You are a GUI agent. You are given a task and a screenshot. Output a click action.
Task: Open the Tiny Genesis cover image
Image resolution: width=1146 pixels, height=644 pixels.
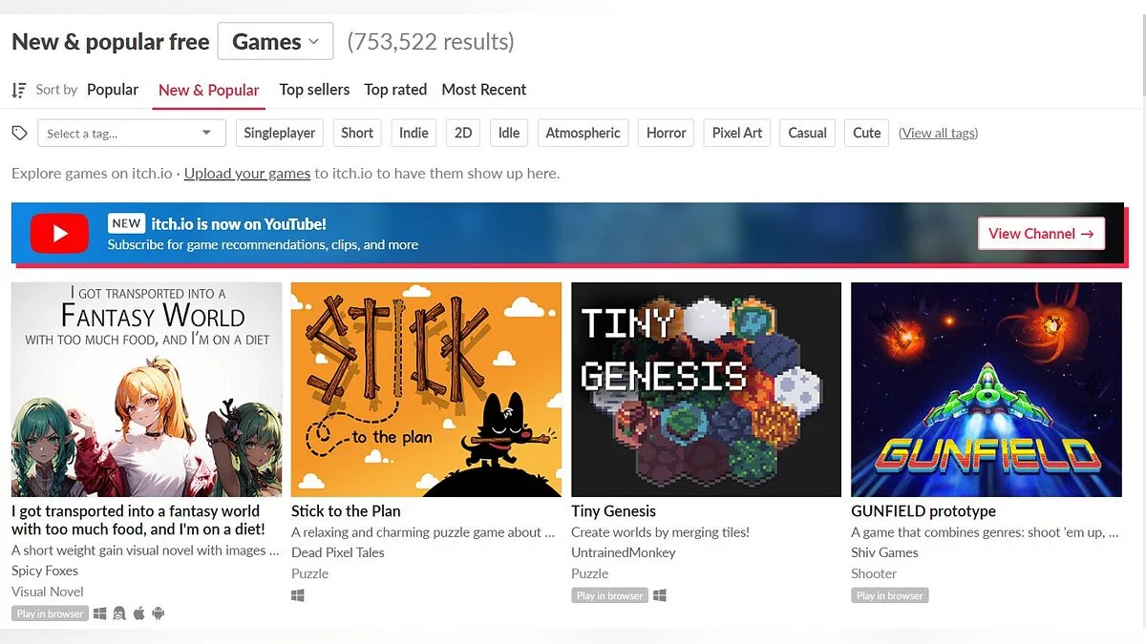(x=706, y=389)
